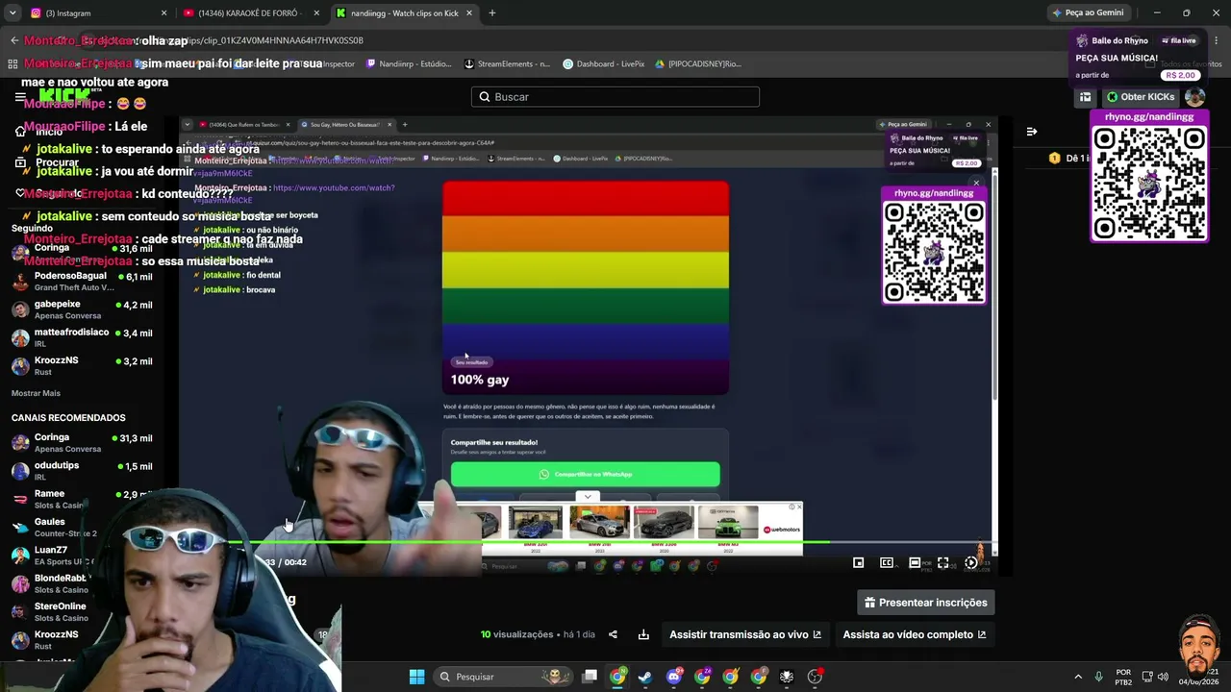Open the Chrome three-dot menu
The width and height of the screenshot is (1231, 692).
pos(1215,40)
